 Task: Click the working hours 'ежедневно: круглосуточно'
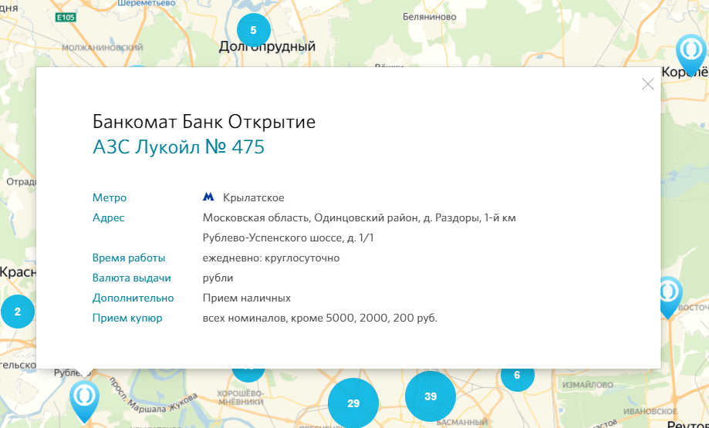click(271, 258)
